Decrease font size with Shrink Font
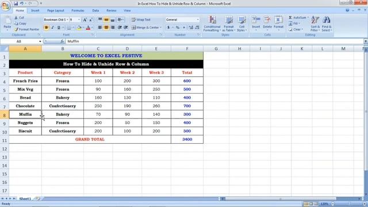The width and height of the screenshot is (368, 207). coord(91,20)
